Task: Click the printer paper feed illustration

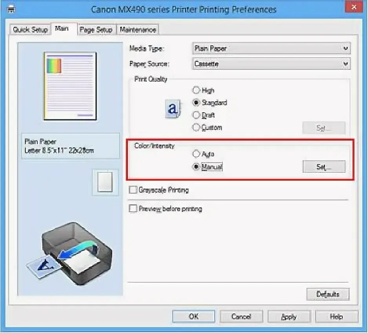Action: click(70, 253)
